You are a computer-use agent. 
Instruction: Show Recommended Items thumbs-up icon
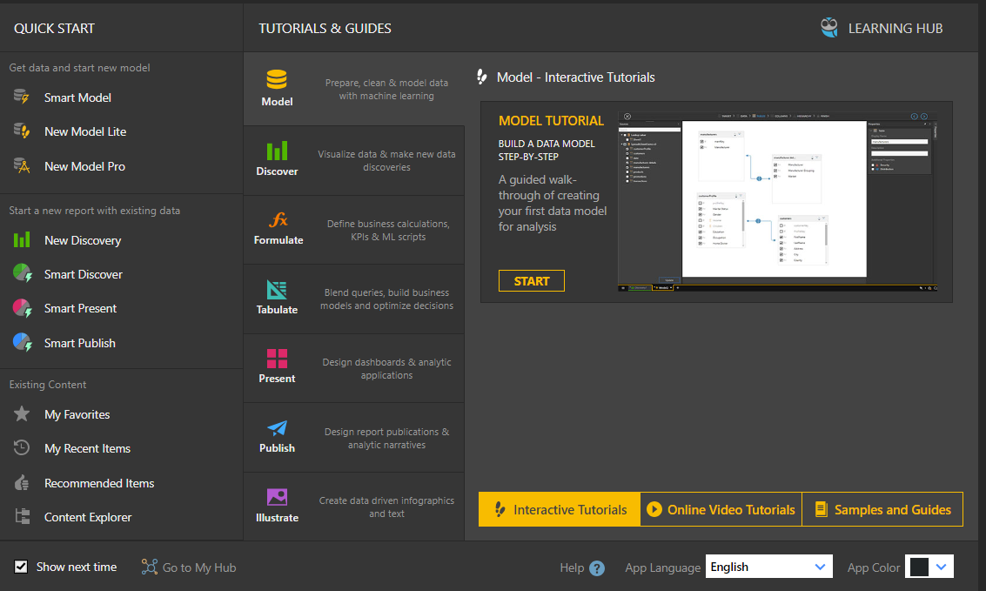coord(22,482)
